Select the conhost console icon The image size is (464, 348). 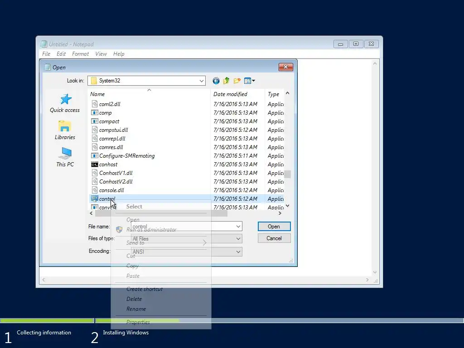click(x=94, y=164)
